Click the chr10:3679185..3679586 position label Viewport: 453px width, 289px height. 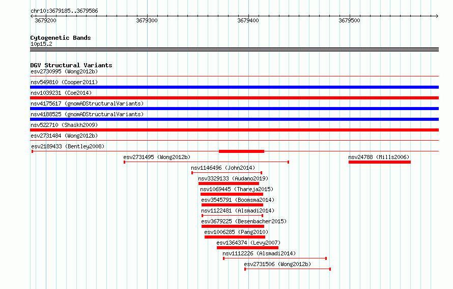64,11
